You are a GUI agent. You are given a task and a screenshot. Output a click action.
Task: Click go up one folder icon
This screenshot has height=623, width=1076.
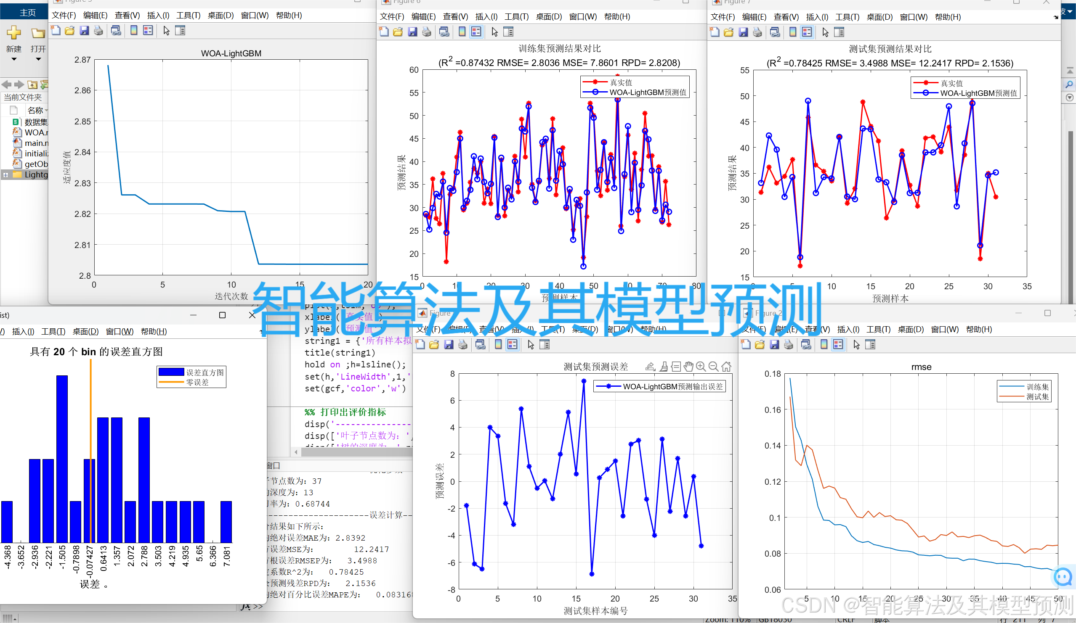(32, 84)
